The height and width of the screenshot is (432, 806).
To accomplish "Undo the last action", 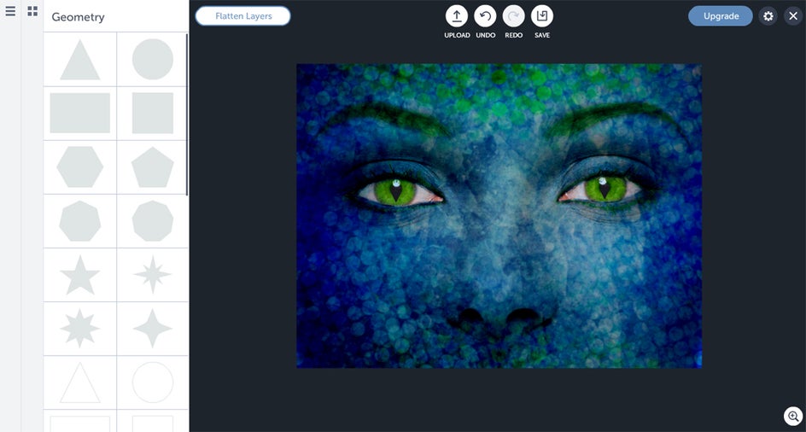I will 485,16.
